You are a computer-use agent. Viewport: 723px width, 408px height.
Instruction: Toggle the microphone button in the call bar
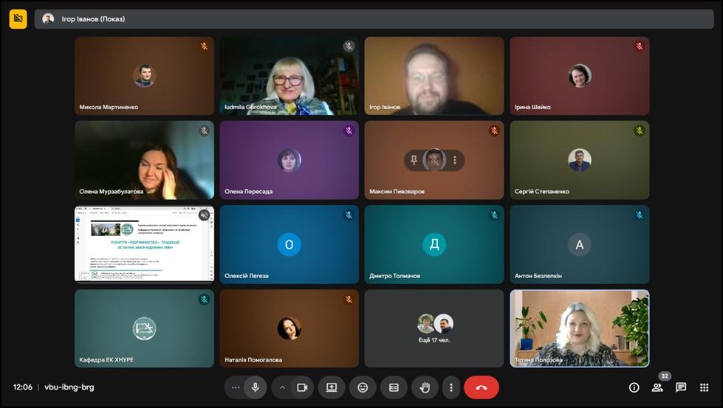coord(256,387)
